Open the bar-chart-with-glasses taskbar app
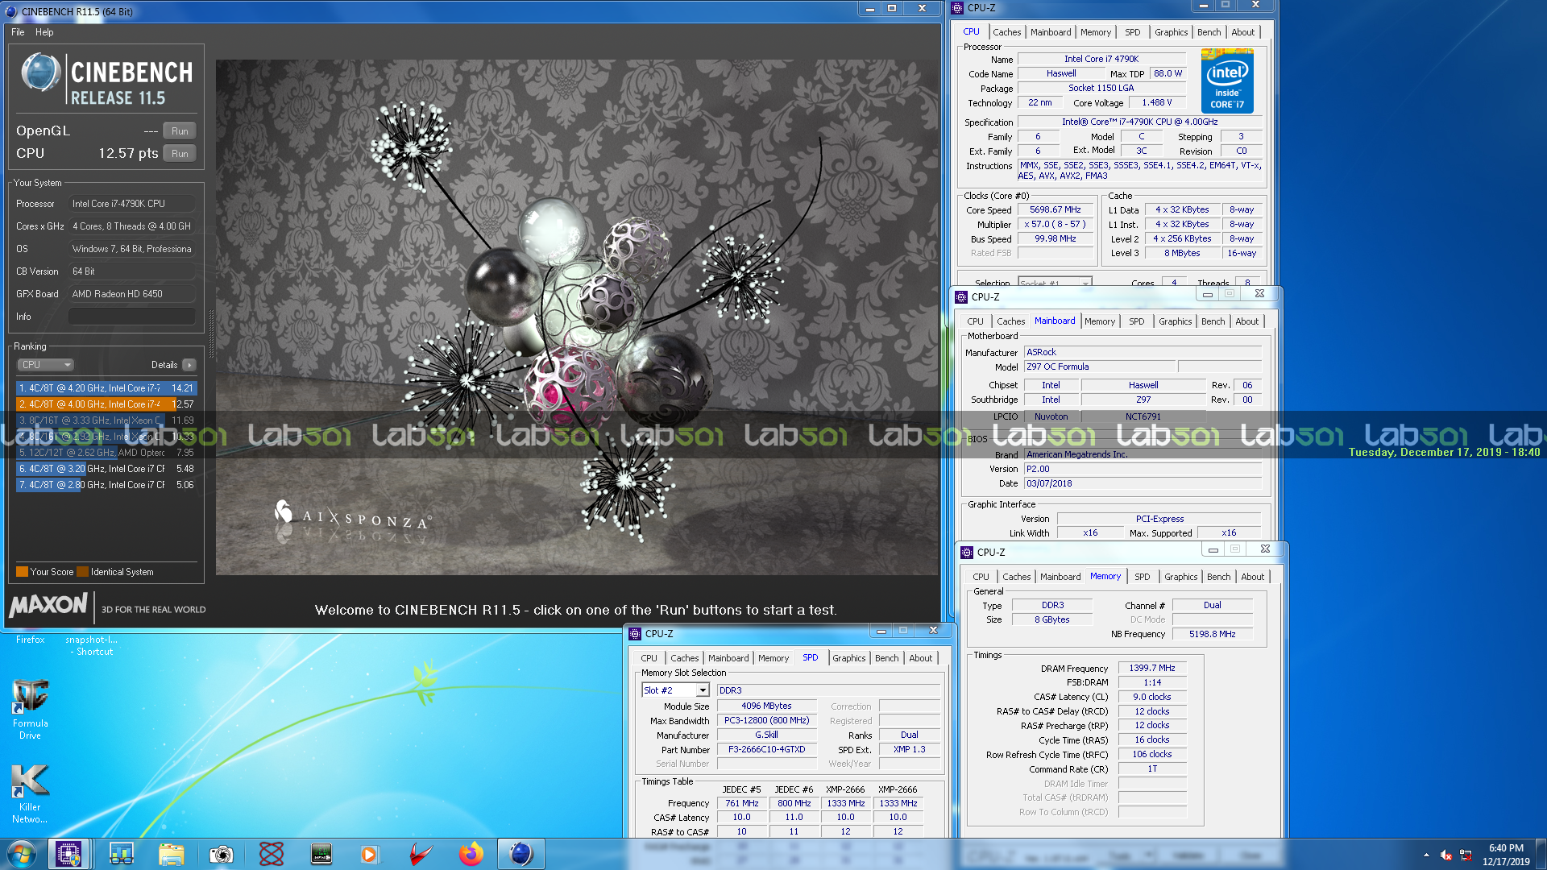1547x870 pixels. [x=122, y=854]
